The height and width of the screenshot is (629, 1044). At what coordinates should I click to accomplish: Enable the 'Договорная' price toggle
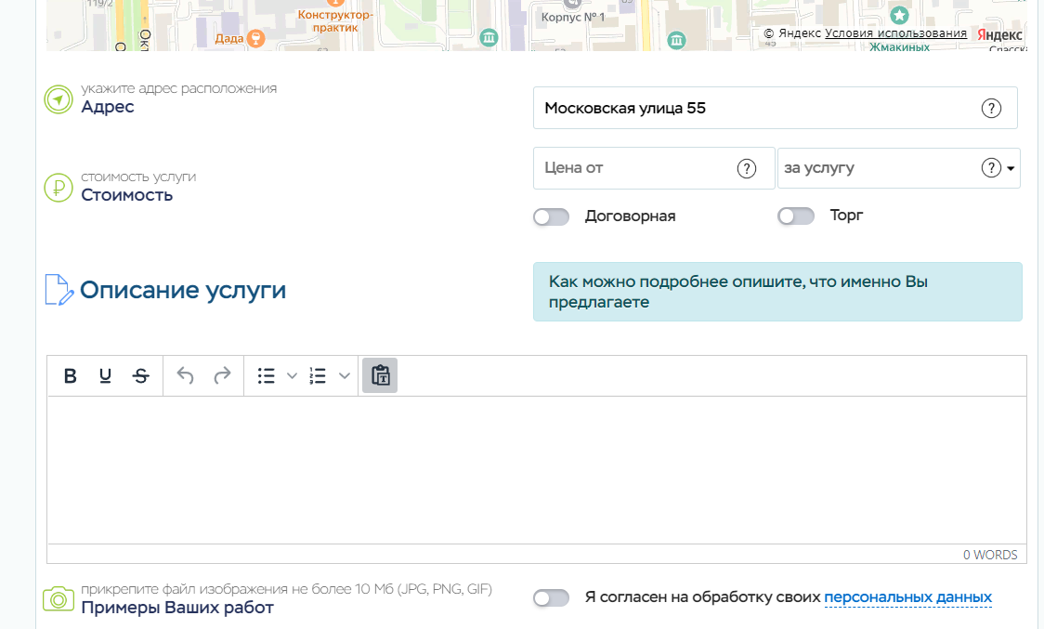(x=551, y=216)
